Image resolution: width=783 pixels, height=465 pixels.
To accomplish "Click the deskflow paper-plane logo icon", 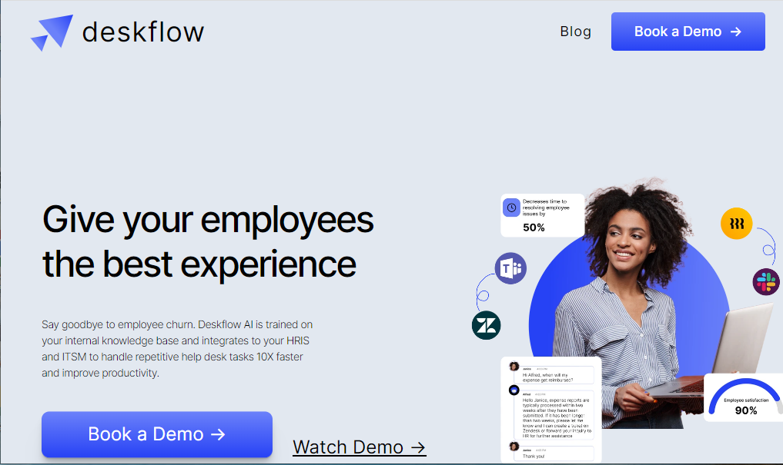I will click(x=52, y=32).
